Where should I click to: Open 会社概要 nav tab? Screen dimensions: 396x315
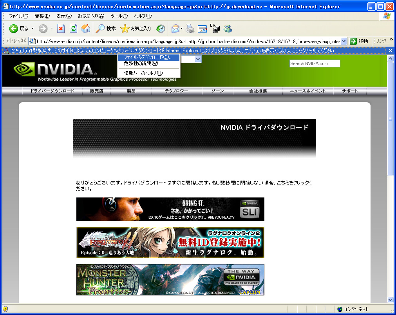(258, 91)
